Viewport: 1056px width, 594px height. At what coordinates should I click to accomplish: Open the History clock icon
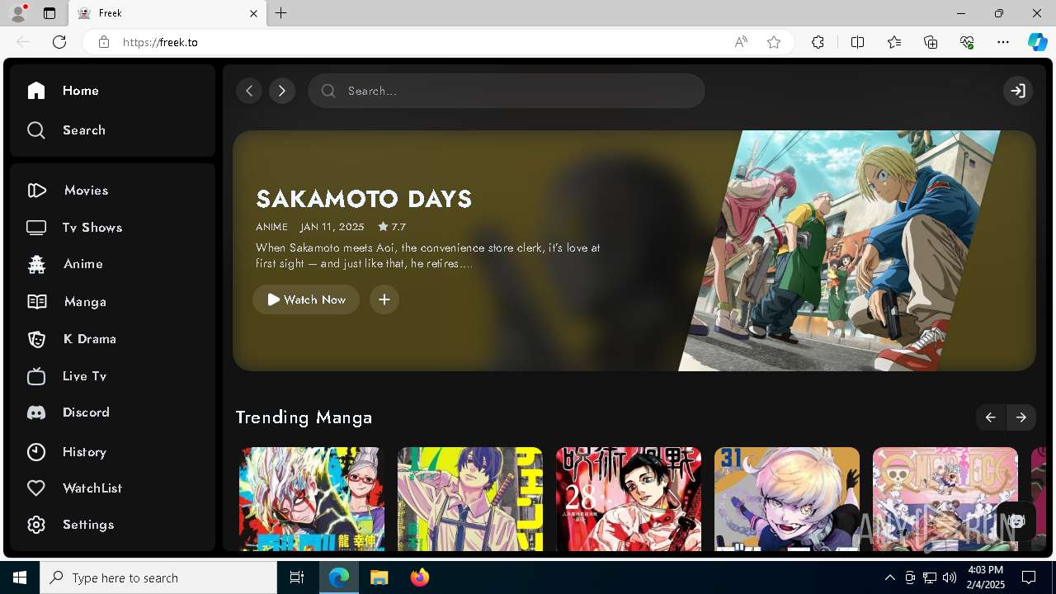point(36,452)
